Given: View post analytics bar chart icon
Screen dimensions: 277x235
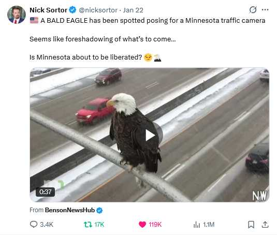Looking at the screenshot, I should (x=197, y=225).
